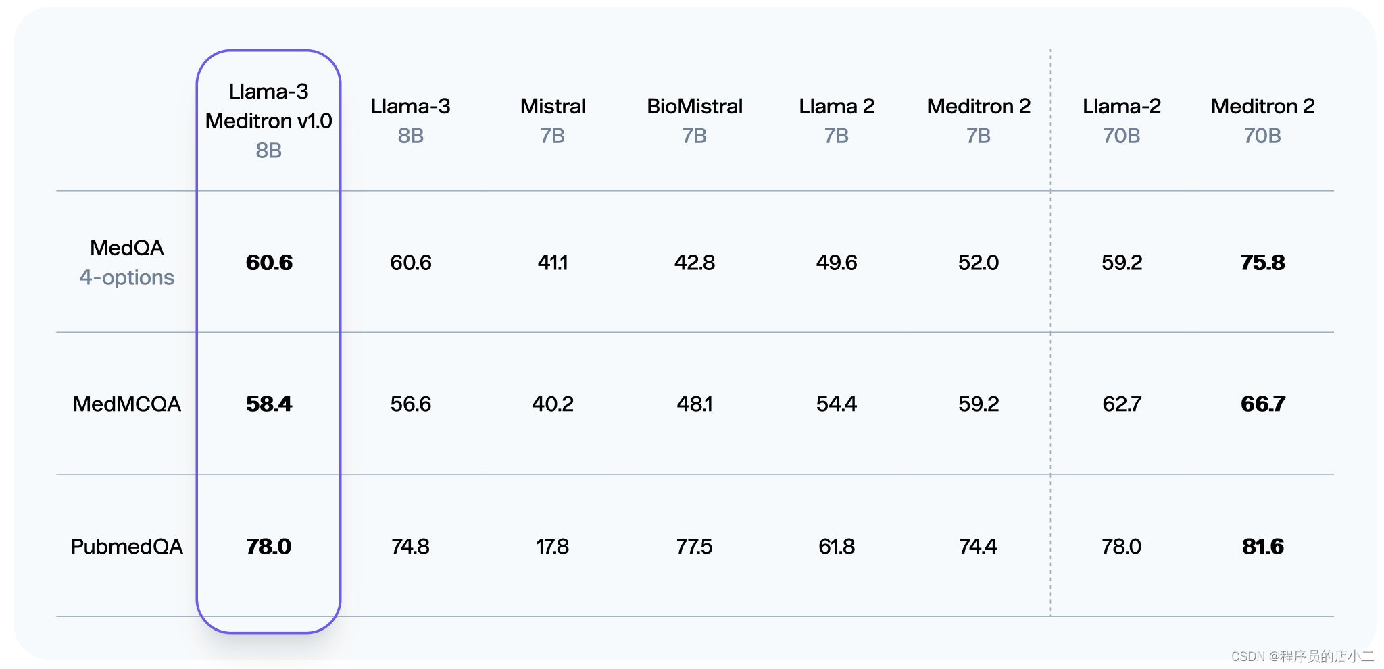
Task: Select the bold 58.4 MedMCQA value
Action: pos(269,404)
